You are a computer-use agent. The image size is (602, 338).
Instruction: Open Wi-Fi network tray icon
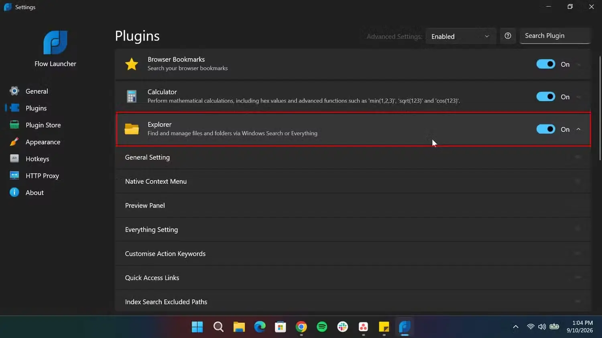(531, 327)
